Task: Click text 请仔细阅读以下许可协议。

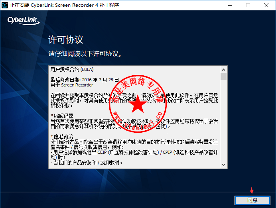Action: pos(85,54)
